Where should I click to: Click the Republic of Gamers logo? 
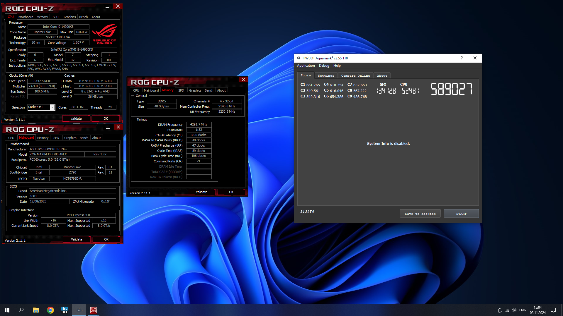pos(104,34)
